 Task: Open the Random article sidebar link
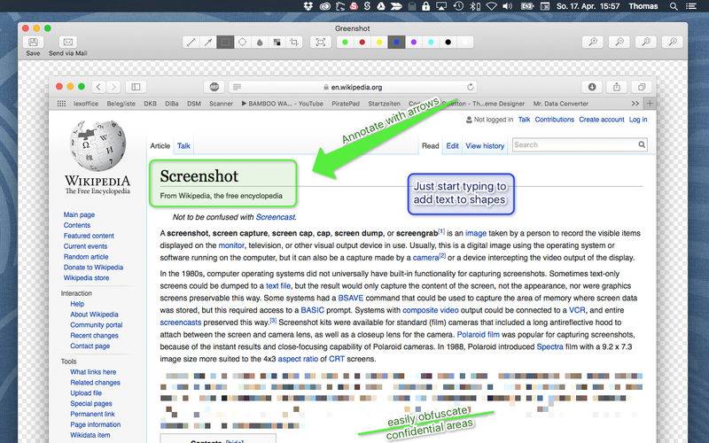point(86,257)
